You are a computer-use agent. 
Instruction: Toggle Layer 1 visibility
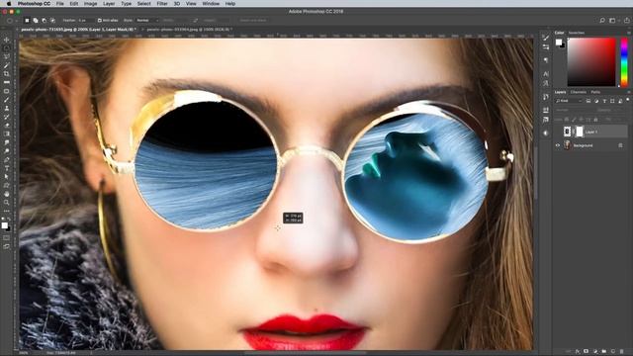[558, 132]
